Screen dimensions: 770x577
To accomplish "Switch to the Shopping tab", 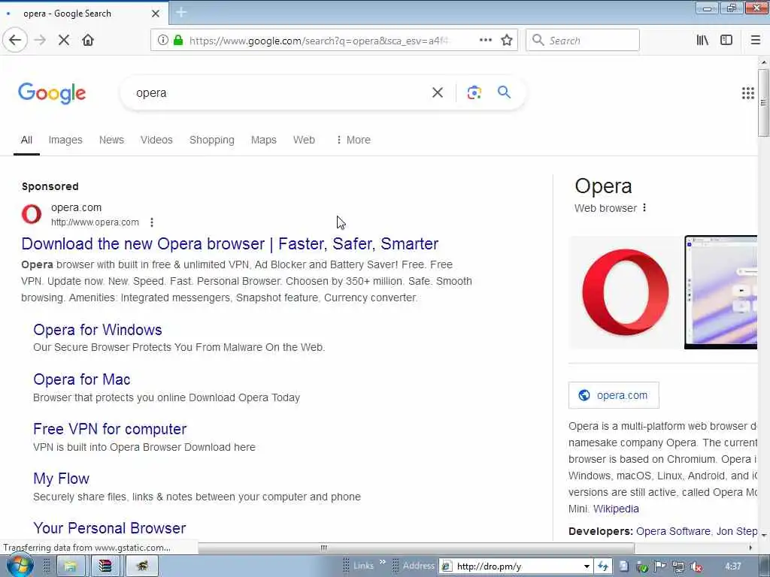I will 211,140.
